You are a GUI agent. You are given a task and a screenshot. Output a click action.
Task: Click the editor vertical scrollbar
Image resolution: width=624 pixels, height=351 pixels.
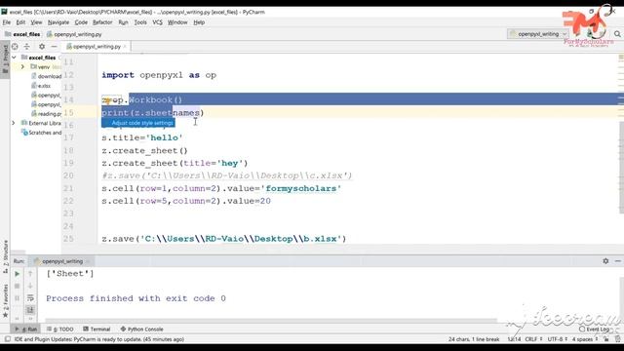tap(621, 167)
